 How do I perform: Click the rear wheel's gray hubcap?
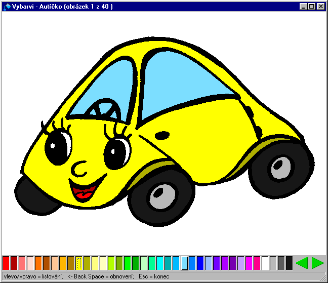tap(281, 168)
